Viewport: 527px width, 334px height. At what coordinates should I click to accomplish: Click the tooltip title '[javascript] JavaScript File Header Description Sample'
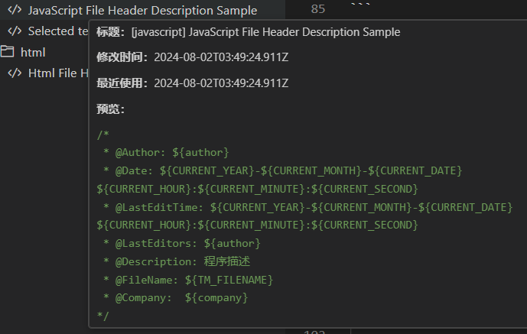point(266,32)
